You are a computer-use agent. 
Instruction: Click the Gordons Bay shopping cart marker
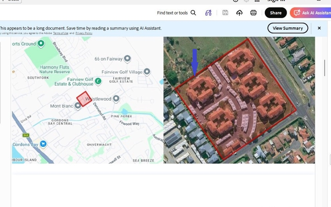click(x=43, y=144)
